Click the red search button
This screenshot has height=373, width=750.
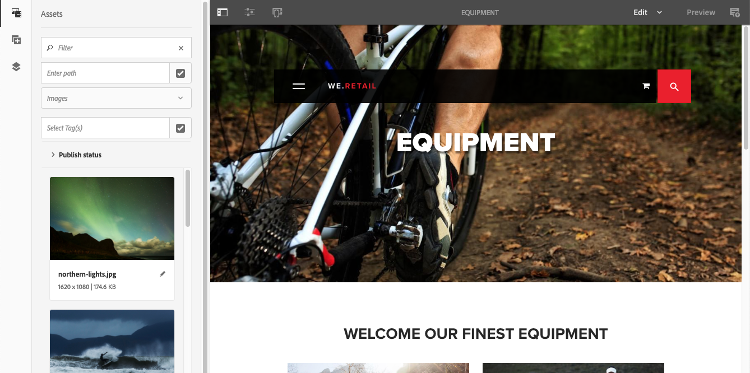(674, 86)
